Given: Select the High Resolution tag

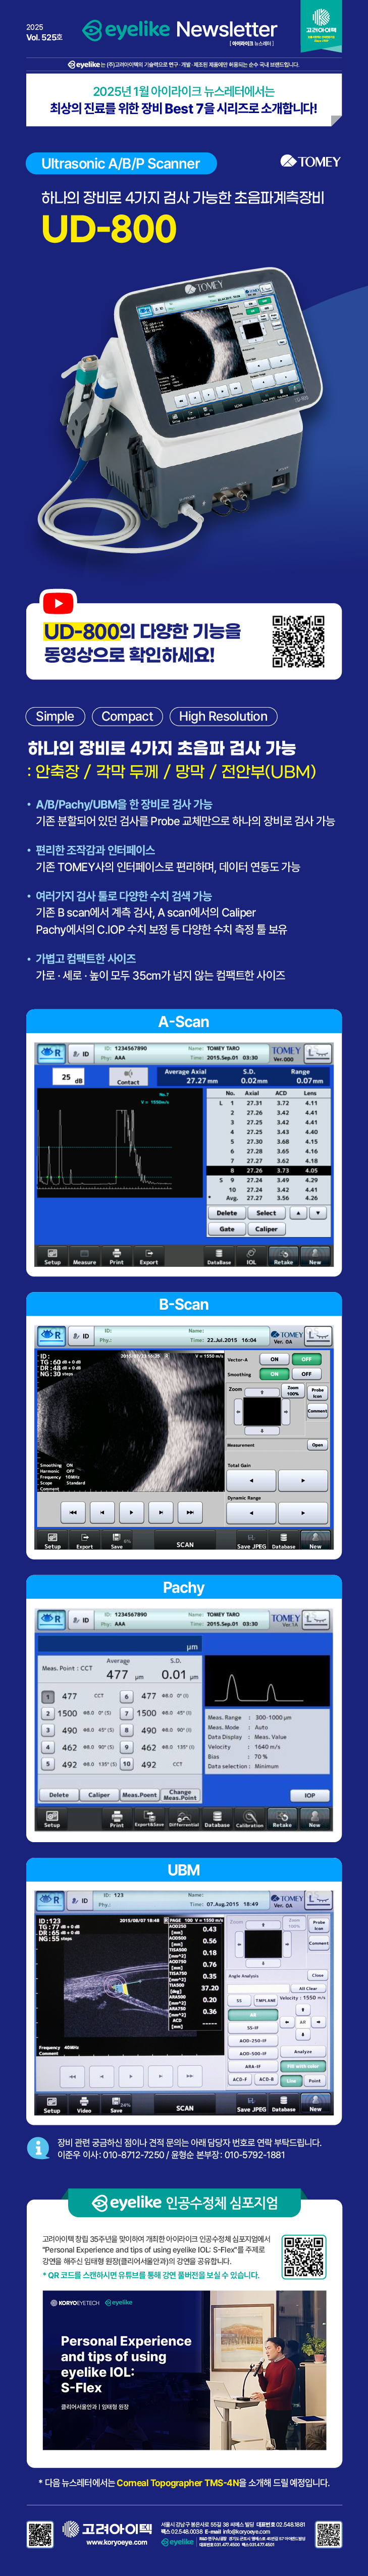Looking at the screenshot, I should 223,716.
